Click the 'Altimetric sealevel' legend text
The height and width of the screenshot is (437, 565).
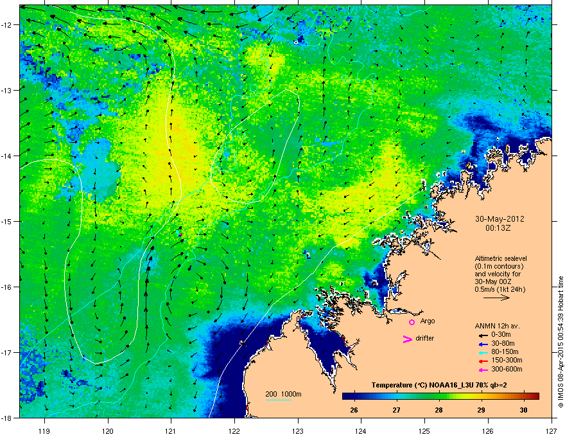501,258
